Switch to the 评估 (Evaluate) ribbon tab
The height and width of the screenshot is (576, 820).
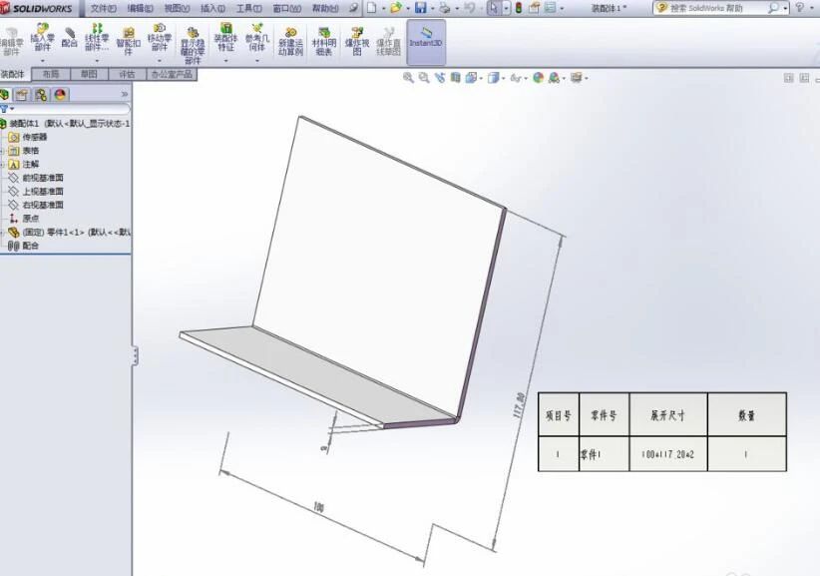122,73
